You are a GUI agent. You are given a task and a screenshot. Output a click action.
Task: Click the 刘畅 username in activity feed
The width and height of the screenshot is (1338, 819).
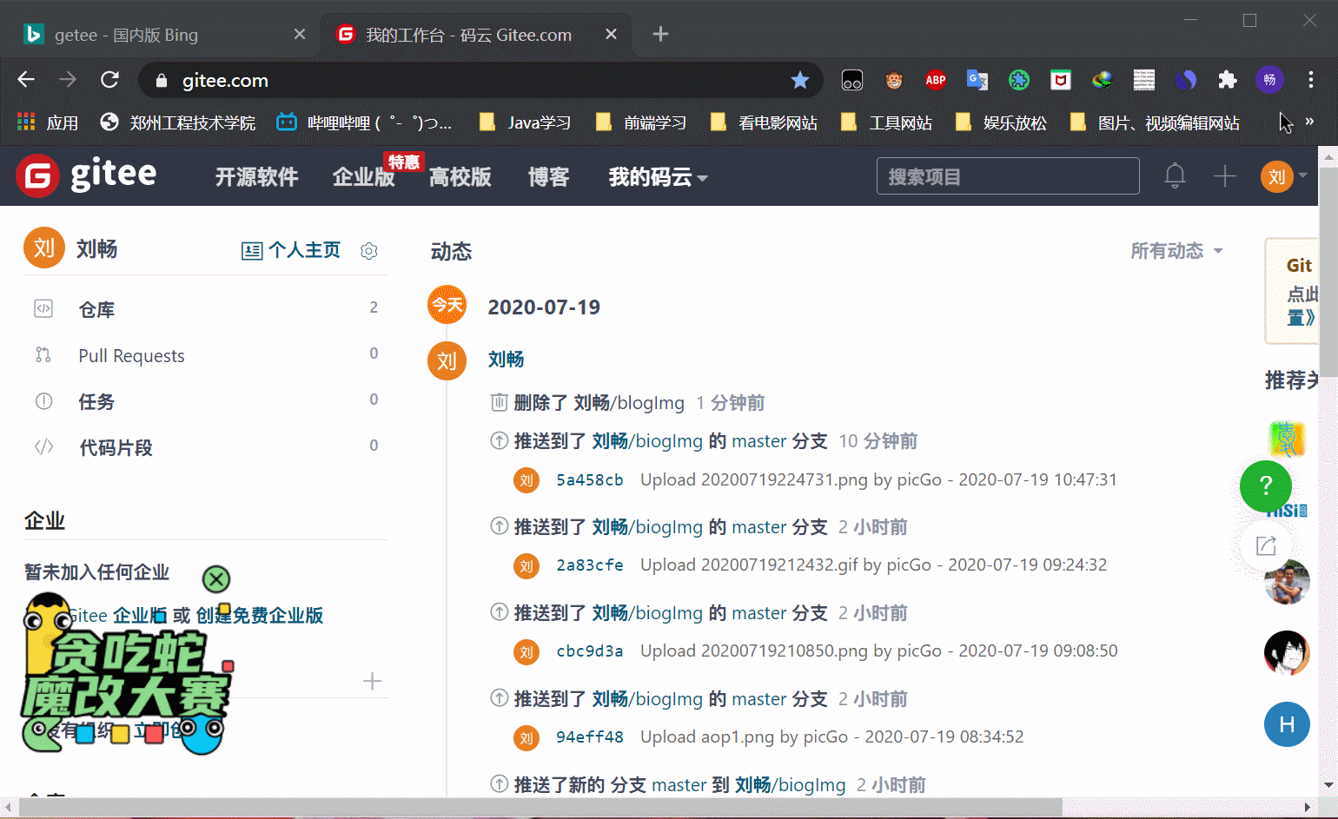pos(507,360)
